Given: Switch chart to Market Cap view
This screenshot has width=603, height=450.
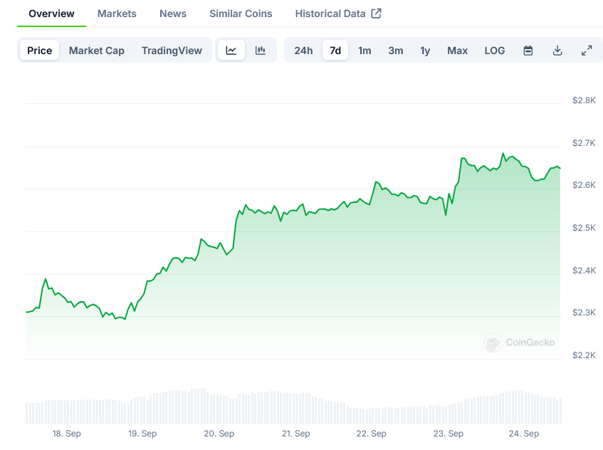Looking at the screenshot, I should click(x=96, y=51).
